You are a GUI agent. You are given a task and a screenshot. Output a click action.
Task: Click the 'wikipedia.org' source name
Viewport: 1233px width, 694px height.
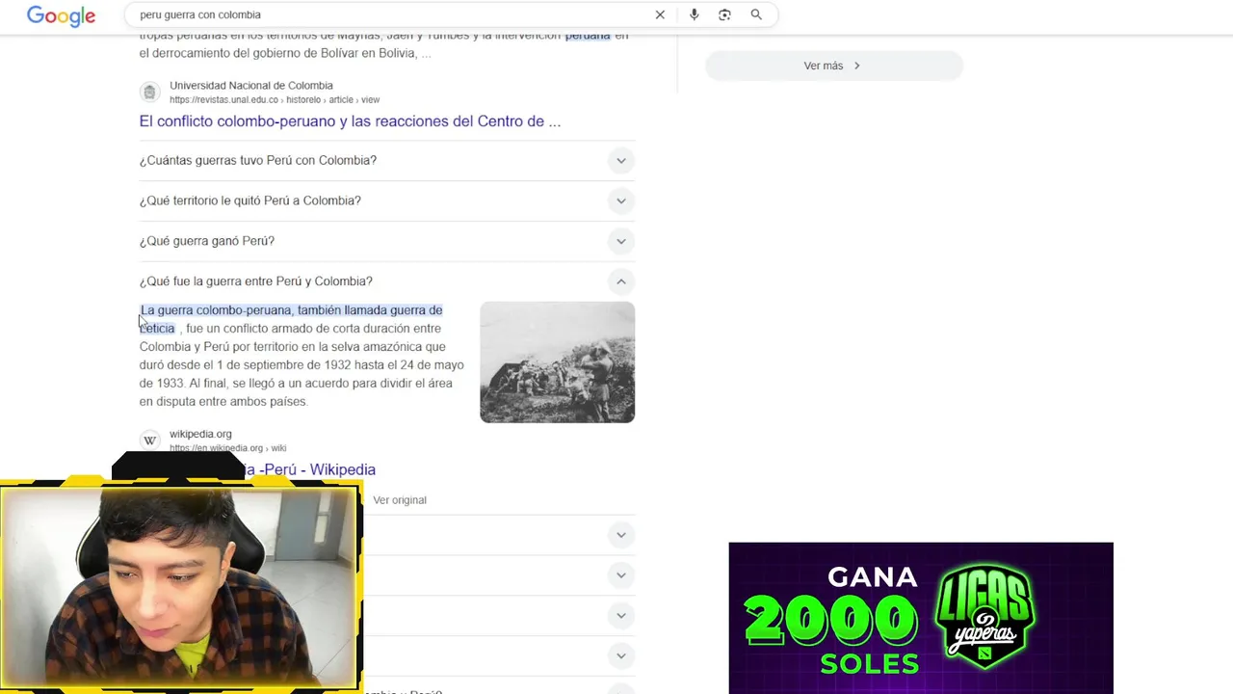[x=200, y=434]
